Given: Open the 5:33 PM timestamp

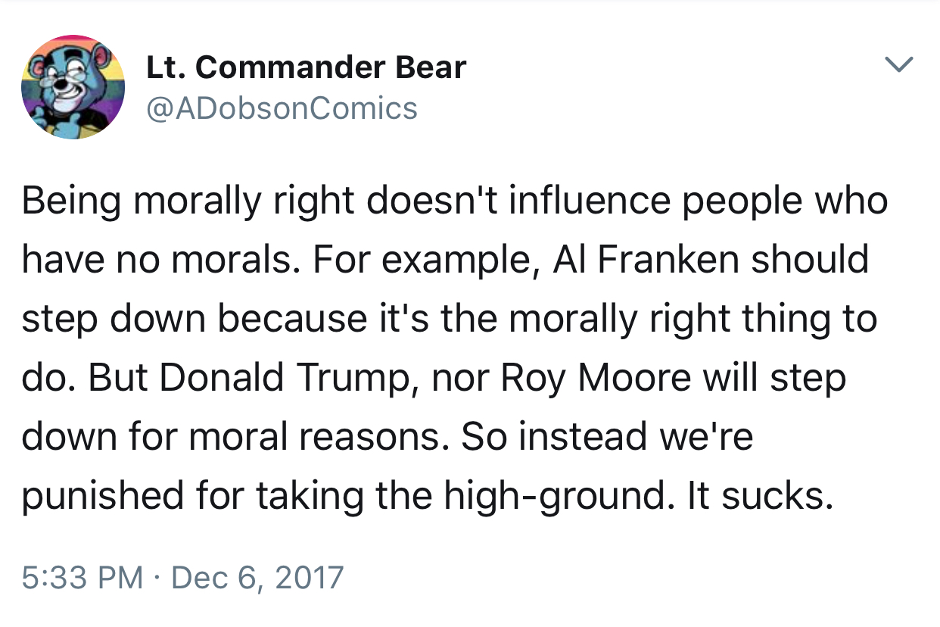Looking at the screenshot, I should pyautogui.click(x=82, y=579).
